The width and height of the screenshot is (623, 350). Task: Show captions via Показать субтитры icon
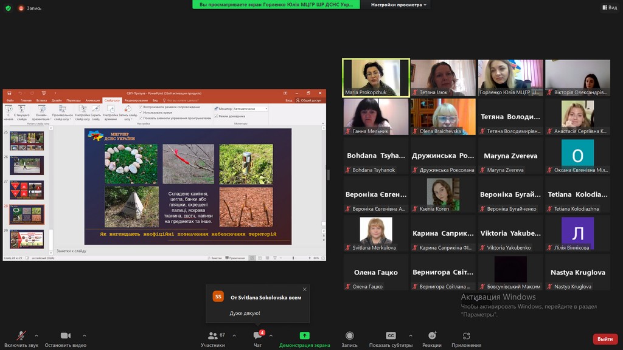point(391,335)
